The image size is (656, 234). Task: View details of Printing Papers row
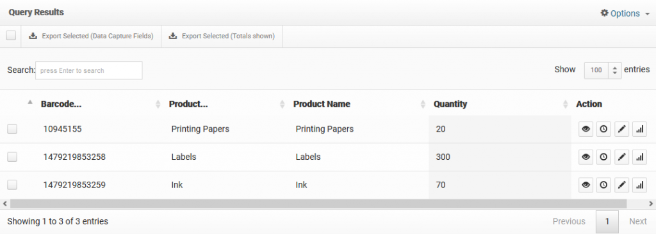click(586, 129)
